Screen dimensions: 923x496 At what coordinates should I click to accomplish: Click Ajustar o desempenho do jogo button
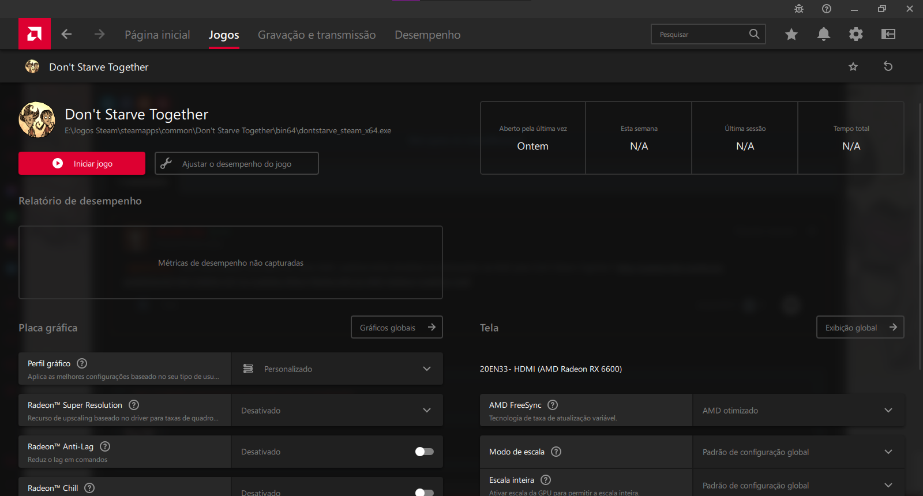pos(237,163)
